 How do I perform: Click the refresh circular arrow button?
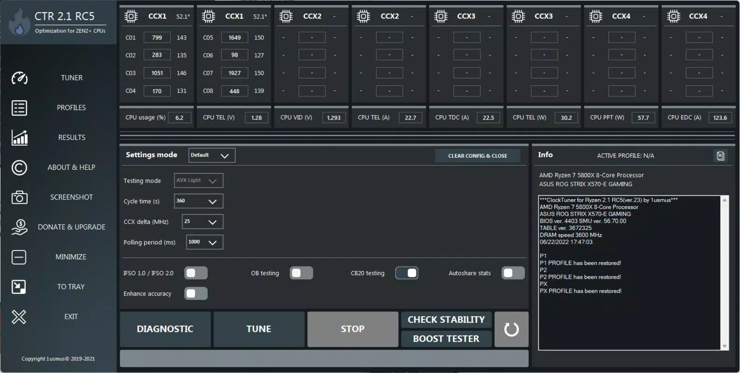pos(511,329)
